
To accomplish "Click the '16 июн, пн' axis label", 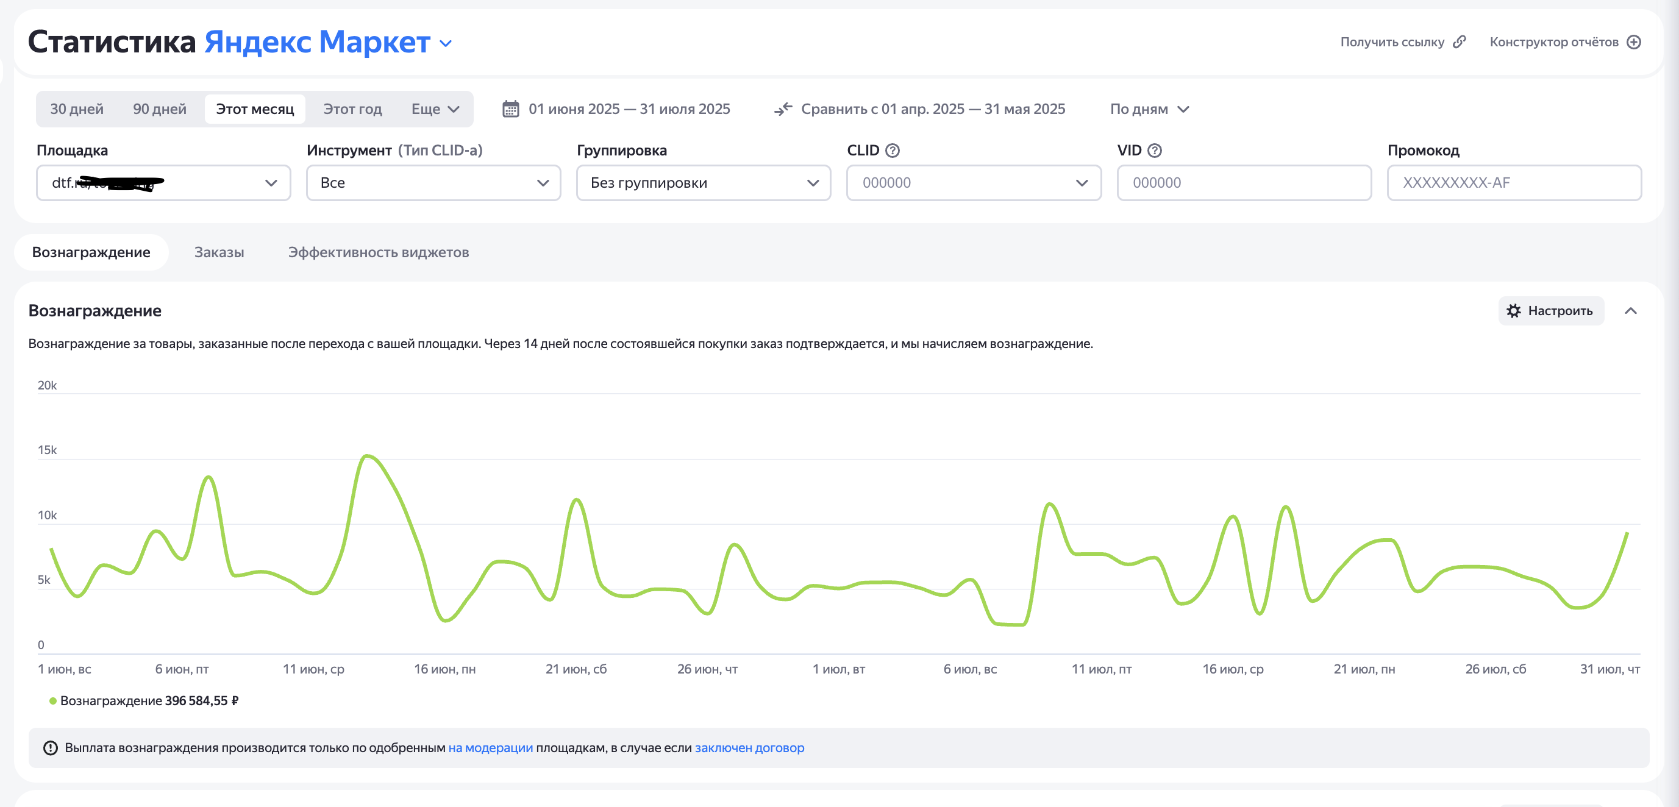I will [444, 669].
